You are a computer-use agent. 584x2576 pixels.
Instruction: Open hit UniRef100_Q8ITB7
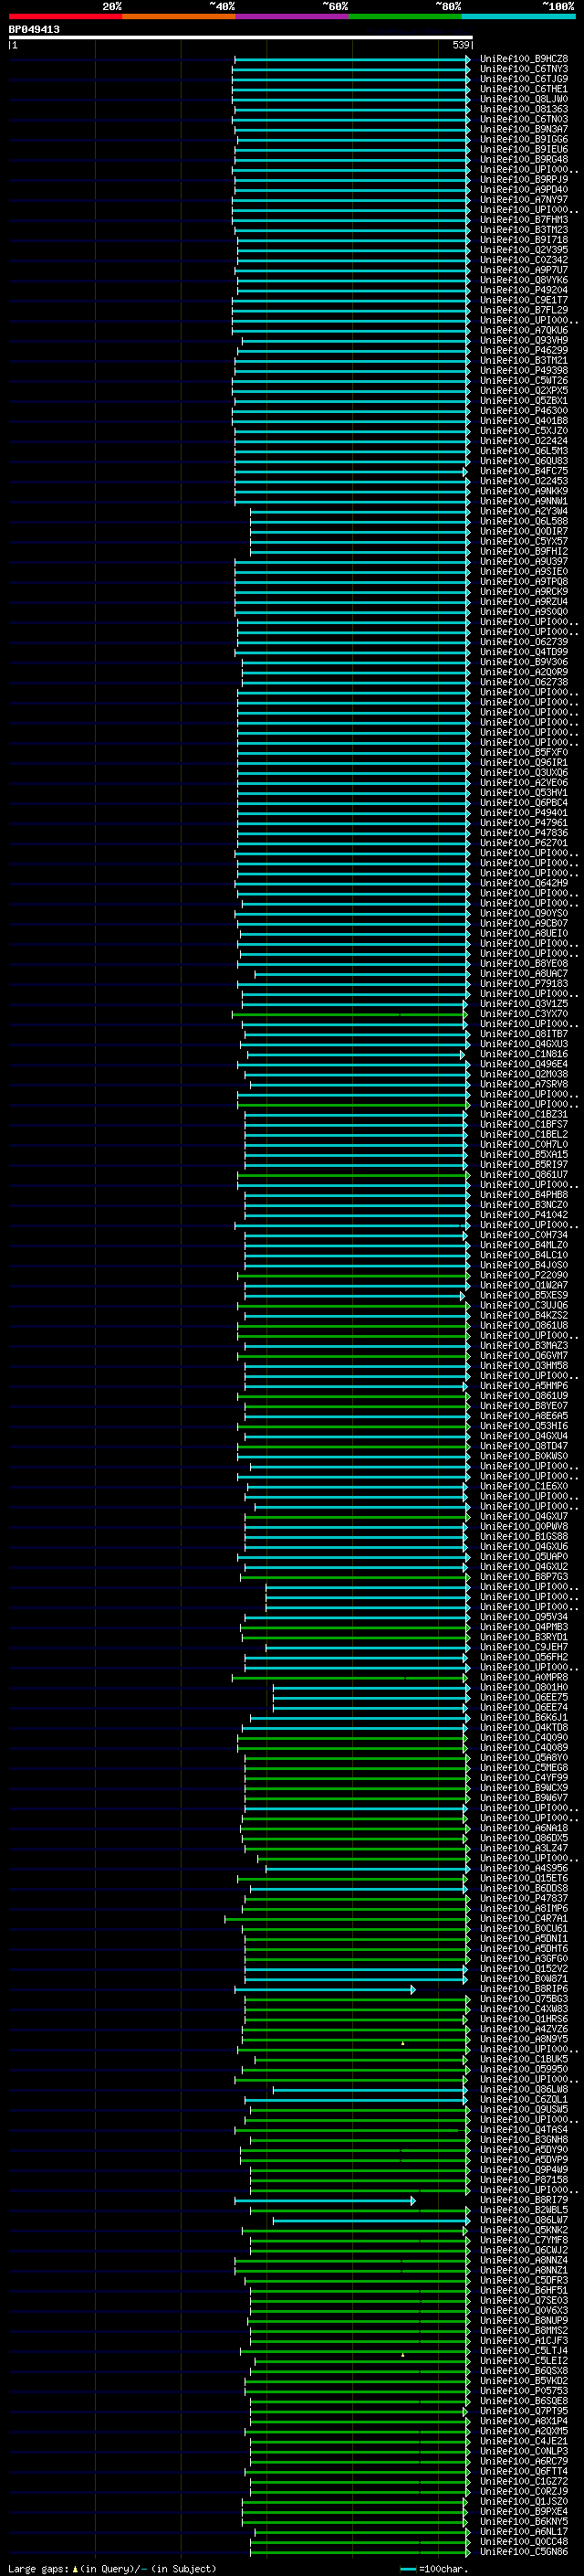pyautogui.click(x=523, y=1034)
